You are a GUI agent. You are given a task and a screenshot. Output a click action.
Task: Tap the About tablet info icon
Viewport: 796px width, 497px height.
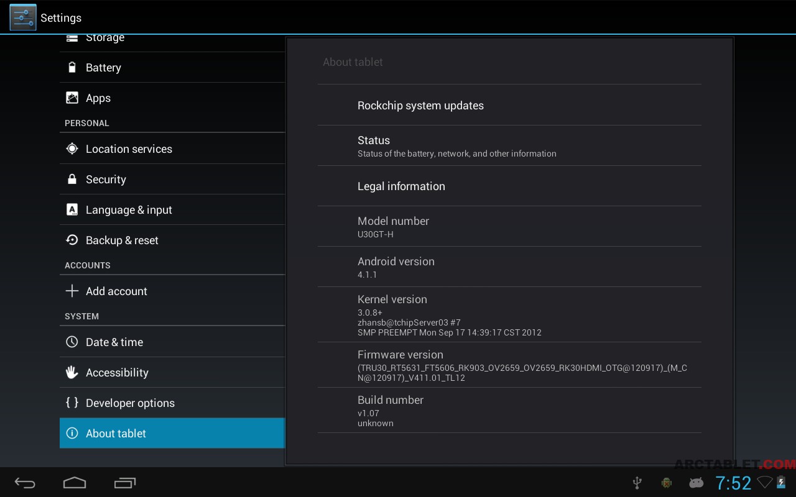click(x=72, y=433)
